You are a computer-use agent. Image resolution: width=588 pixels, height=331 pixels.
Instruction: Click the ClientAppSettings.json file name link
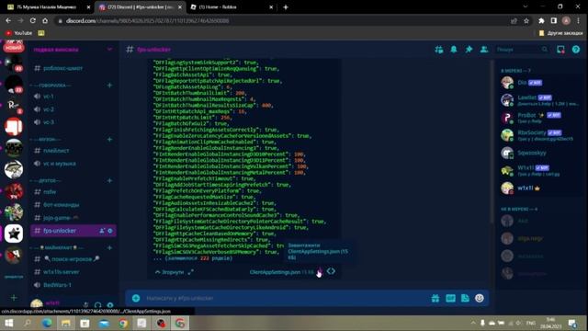tap(275, 272)
